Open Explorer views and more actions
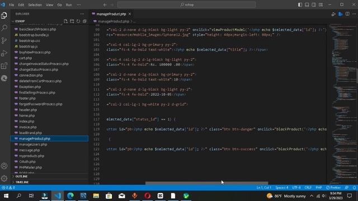 pos(82,14)
